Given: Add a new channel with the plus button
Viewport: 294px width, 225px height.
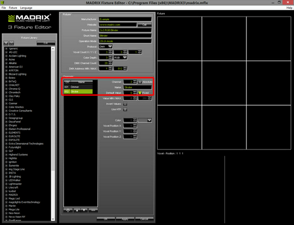Looking at the screenshot, I should click(68, 210).
